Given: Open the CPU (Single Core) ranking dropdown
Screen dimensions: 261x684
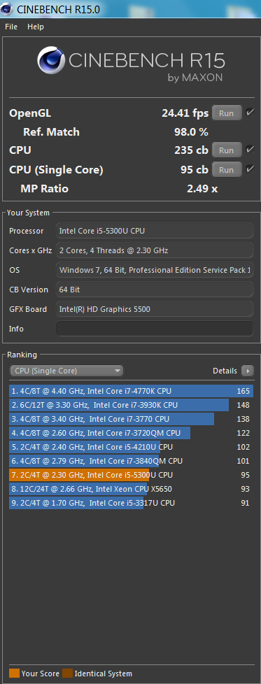Looking at the screenshot, I should [66, 371].
